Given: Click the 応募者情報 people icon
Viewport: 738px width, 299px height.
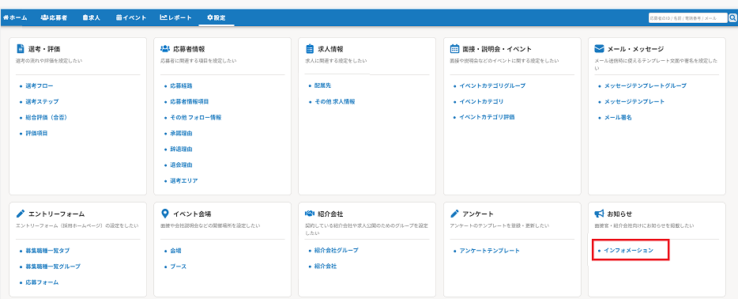Looking at the screenshot, I should click(x=164, y=48).
